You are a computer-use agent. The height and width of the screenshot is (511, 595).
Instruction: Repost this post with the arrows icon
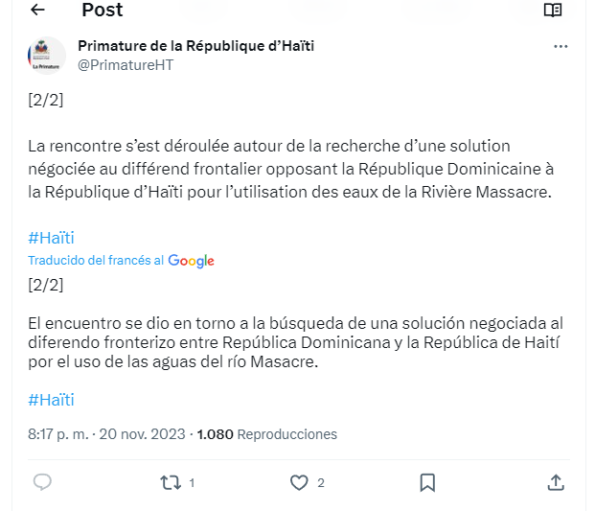tap(171, 482)
